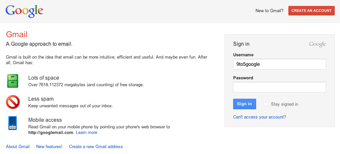Follow the Learn more link
Image resolution: width=340 pixels, height=154 pixels.
click(86, 133)
